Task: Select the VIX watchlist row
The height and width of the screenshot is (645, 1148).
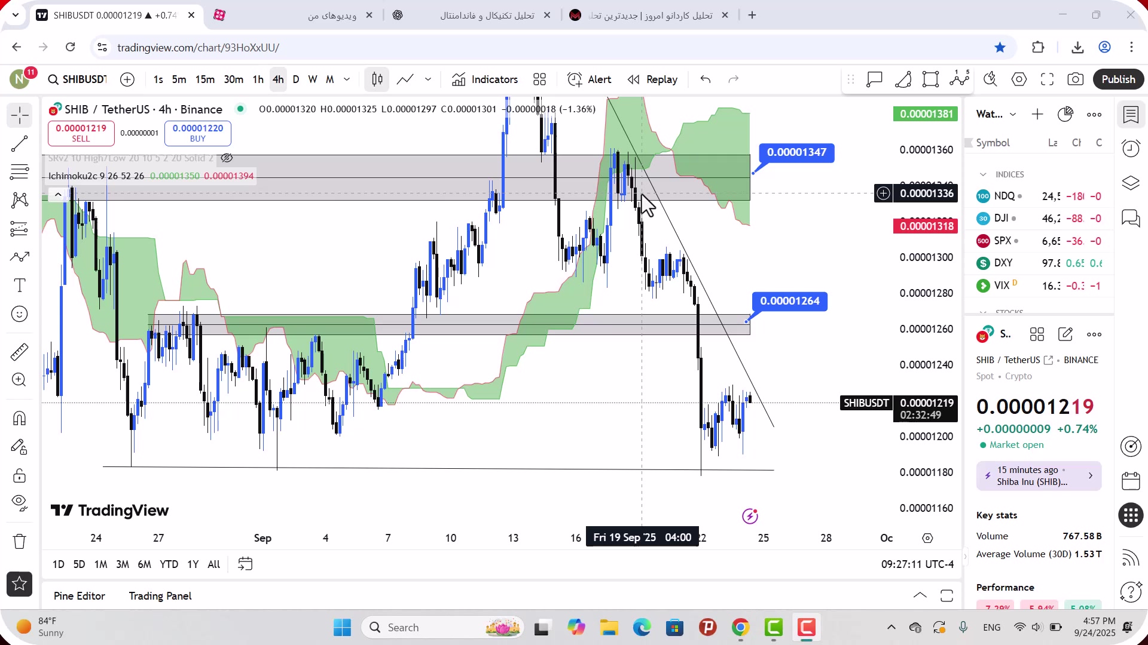Action: 1039,285
